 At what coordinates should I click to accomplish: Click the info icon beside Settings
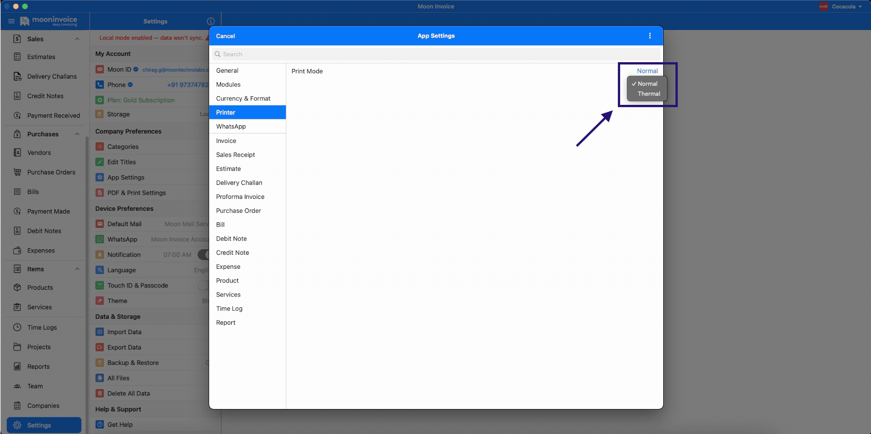click(210, 21)
